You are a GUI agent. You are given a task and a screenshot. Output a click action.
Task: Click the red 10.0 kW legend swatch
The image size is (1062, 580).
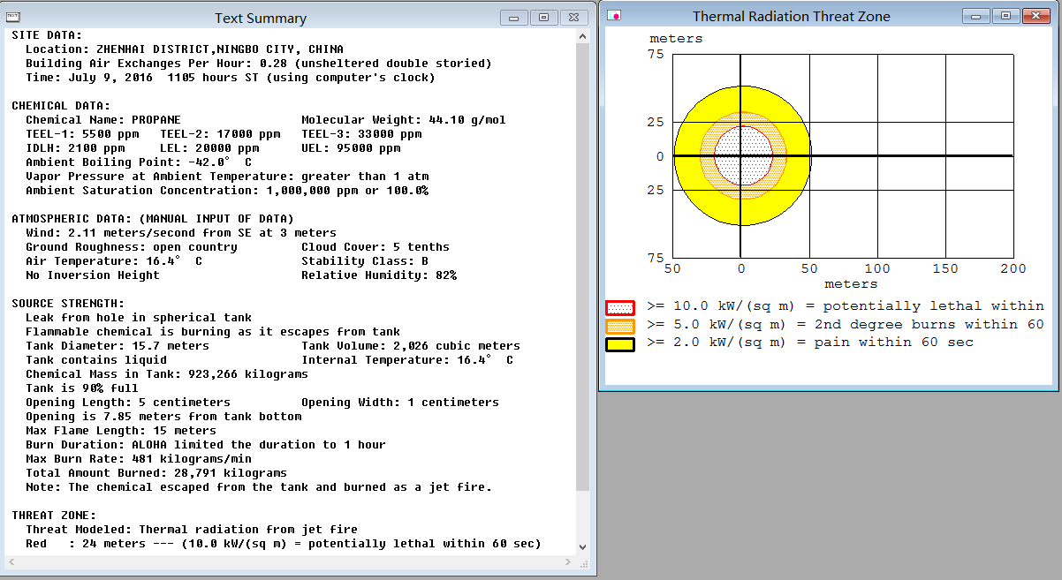pyautogui.click(x=620, y=307)
